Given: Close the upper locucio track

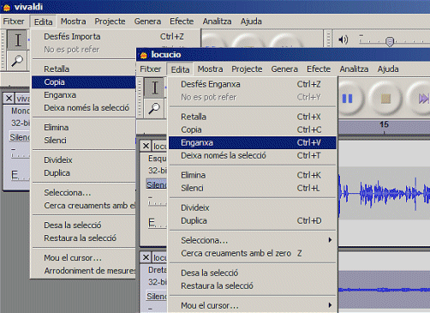Looking at the screenshot, I should [x=146, y=146].
